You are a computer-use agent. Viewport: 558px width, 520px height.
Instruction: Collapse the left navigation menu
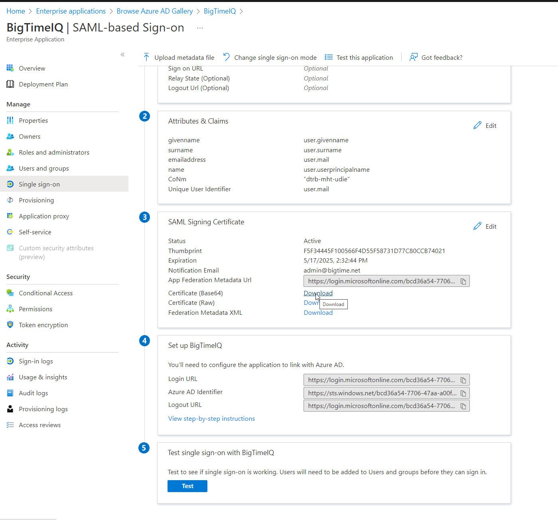tap(122, 55)
